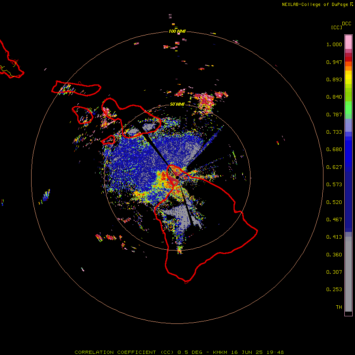Image resolution: width=355 pixels, height=355 pixels.
Task: Select the 0.680 scale value
Action: pyautogui.click(x=334, y=149)
